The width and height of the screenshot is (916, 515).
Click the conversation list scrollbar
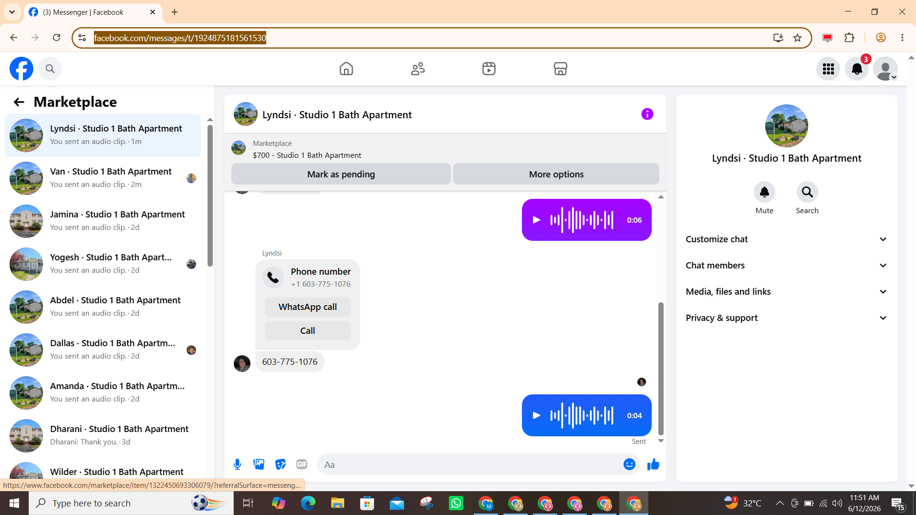point(210,196)
